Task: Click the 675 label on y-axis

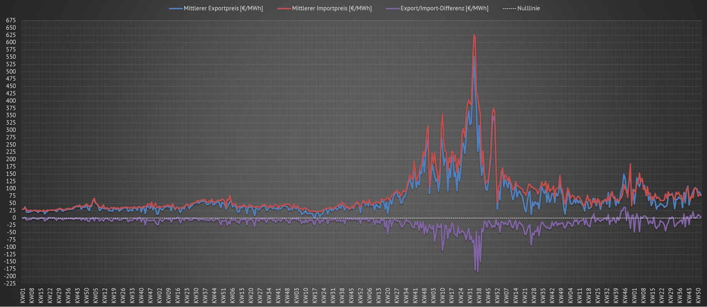Action: tap(11, 20)
